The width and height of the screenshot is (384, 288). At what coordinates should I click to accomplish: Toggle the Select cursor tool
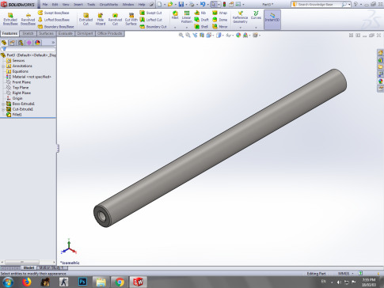214,4
